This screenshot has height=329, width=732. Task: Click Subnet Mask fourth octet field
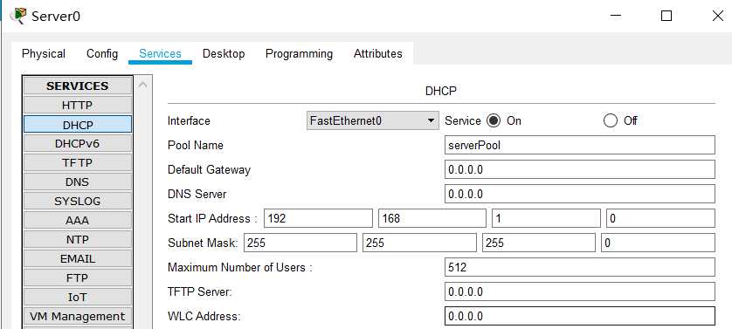[x=658, y=243]
